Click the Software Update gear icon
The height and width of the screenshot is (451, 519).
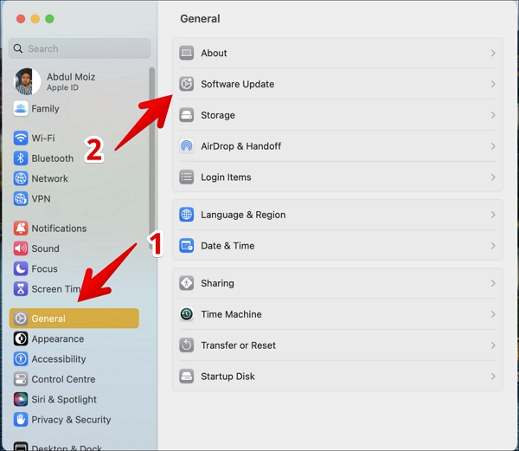click(186, 84)
